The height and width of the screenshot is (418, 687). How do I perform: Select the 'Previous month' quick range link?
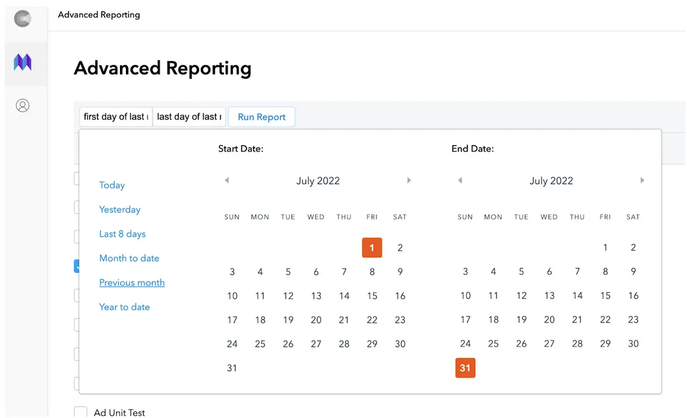point(131,282)
